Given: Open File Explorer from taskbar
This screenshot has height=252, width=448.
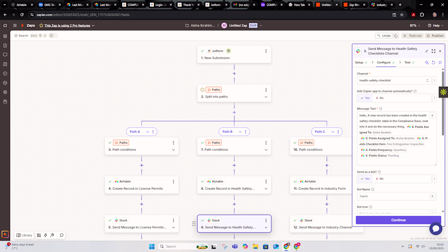Looking at the screenshot, I should (x=255, y=246).
